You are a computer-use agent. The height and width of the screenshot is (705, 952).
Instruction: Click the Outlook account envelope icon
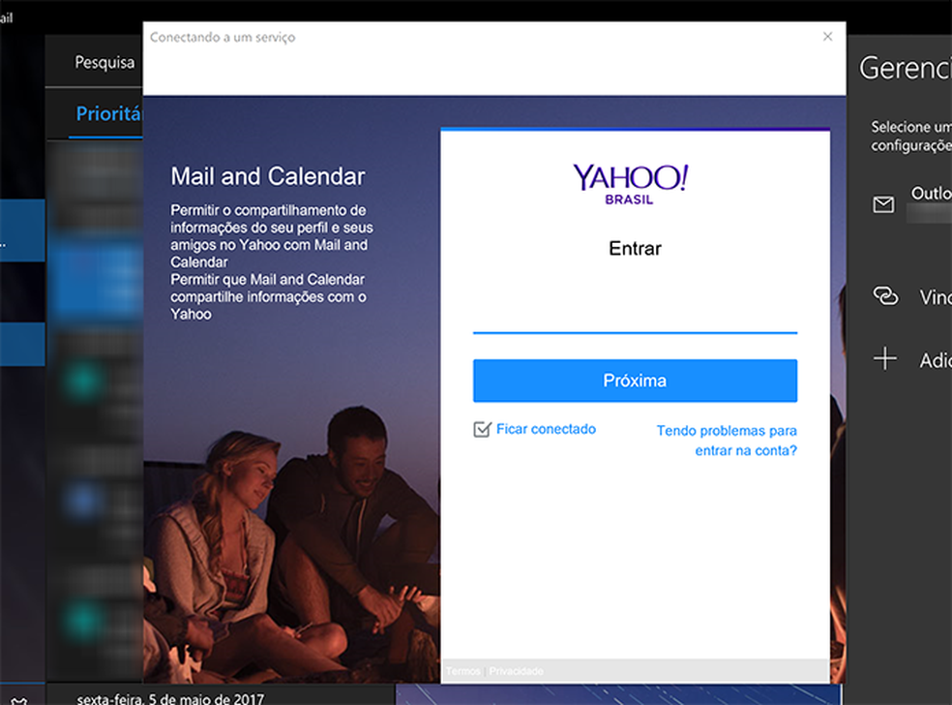pyautogui.click(x=883, y=204)
